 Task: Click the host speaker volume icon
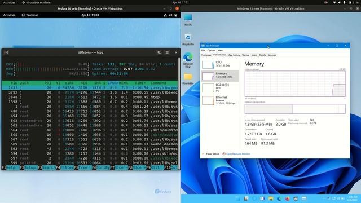click(340, 2)
